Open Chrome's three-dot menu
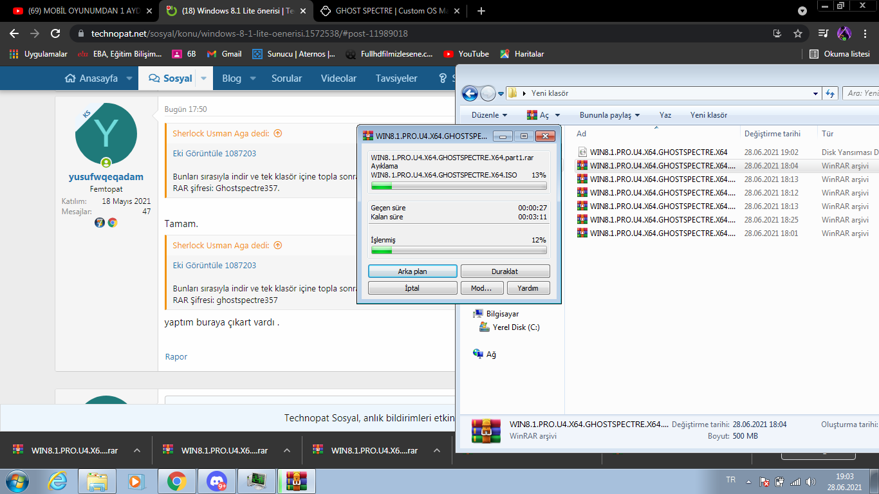Screen dimensions: 879x494 point(865,33)
